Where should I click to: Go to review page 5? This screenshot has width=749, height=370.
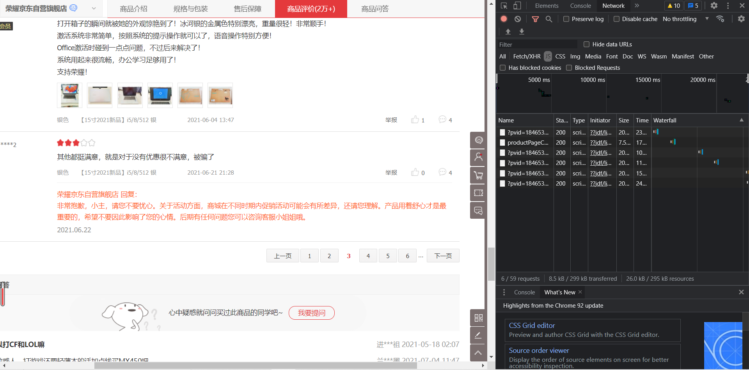click(388, 255)
